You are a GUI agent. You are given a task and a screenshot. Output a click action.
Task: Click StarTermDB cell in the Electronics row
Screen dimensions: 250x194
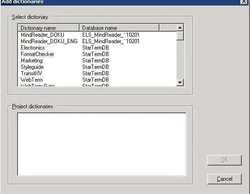click(96, 48)
